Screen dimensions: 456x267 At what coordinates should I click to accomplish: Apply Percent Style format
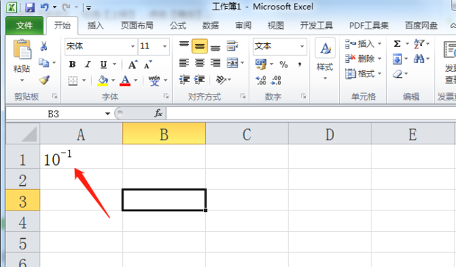click(x=284, y=65)
